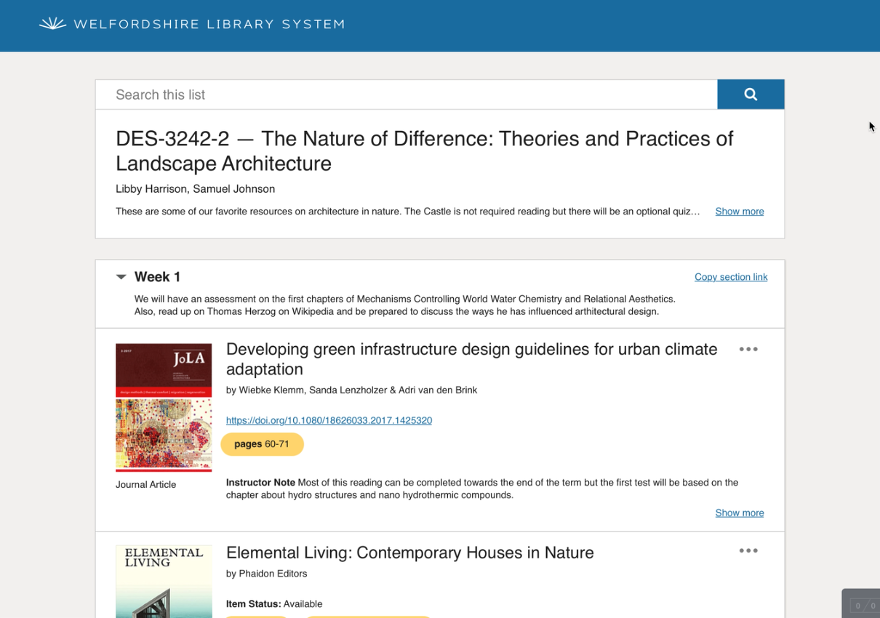This screenshot has width=880, height=618.
Task: Click the Search this list field
Action: click(x=406, y=95)
